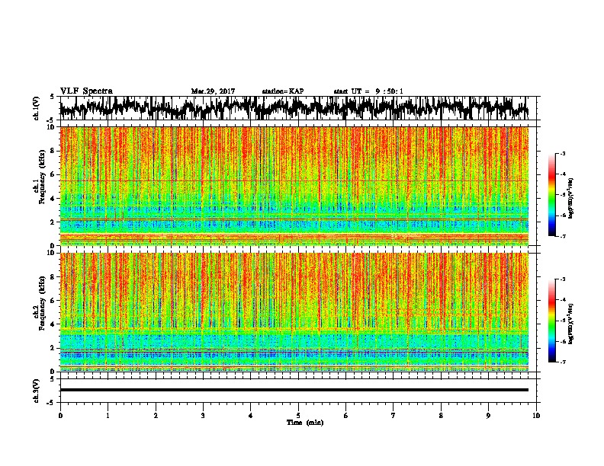Click the time-axis tick label "0"
The height and width of the screenshot is (466, 604).
click(60, 416)
